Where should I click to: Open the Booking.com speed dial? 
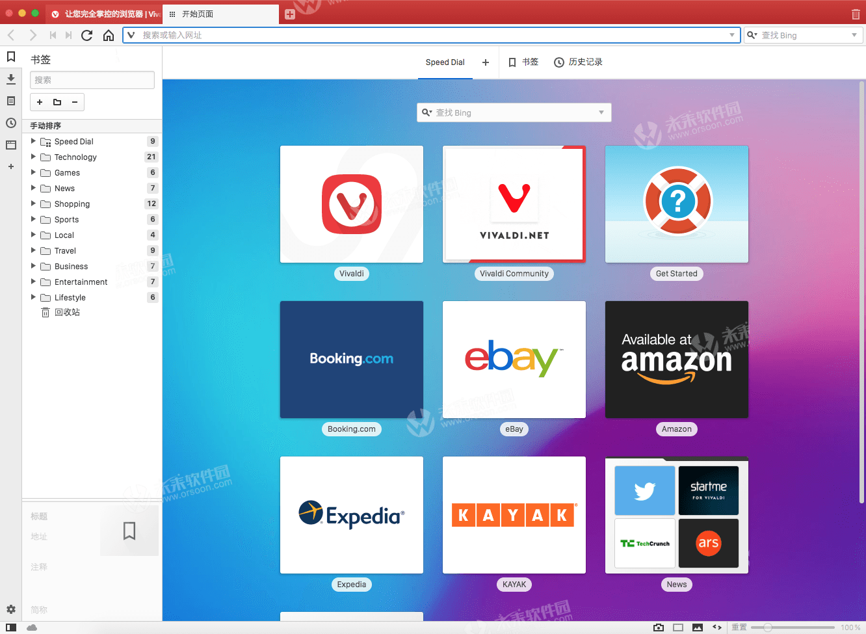(352, 360)
